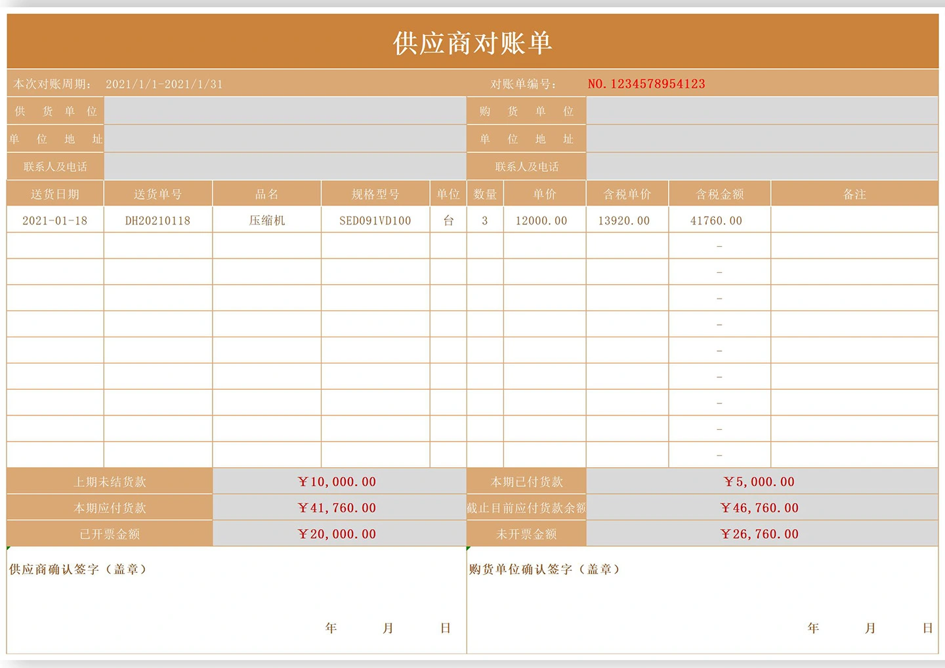Viewport: 945px width, 668px height.
Task: Select the model cell SED091VD100
Action: click(375, 220)
